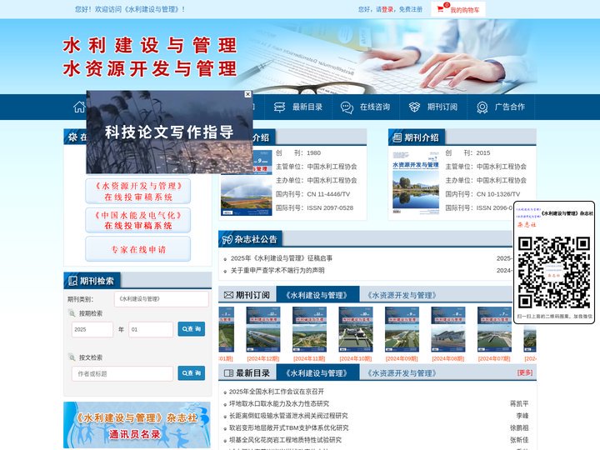Screen dimensions: 600x450
Task: Click the site title 水利建设与管理 logo
Action: coord(150,45)
